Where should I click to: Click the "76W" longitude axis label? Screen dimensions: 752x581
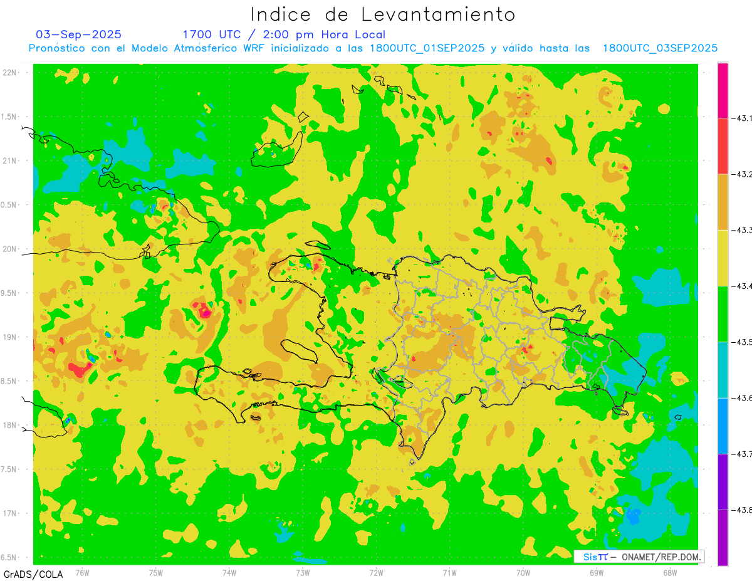pyautogui.click(x=82, y=573)
